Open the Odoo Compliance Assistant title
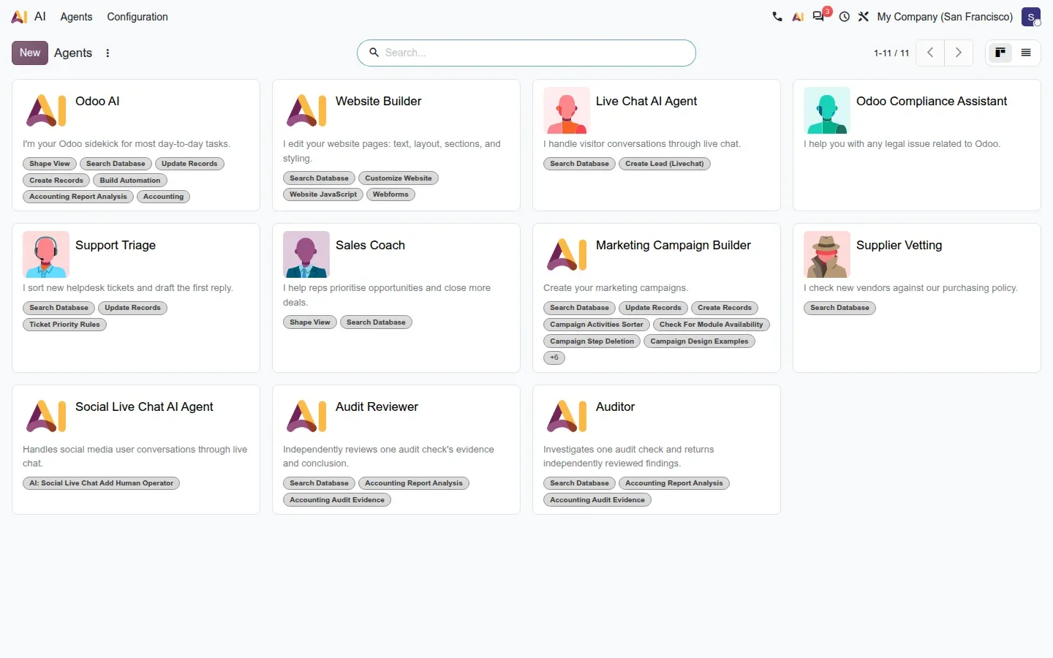Image resolution: width=1053 pixels, height=658 pixels. (x=932, y=101)
